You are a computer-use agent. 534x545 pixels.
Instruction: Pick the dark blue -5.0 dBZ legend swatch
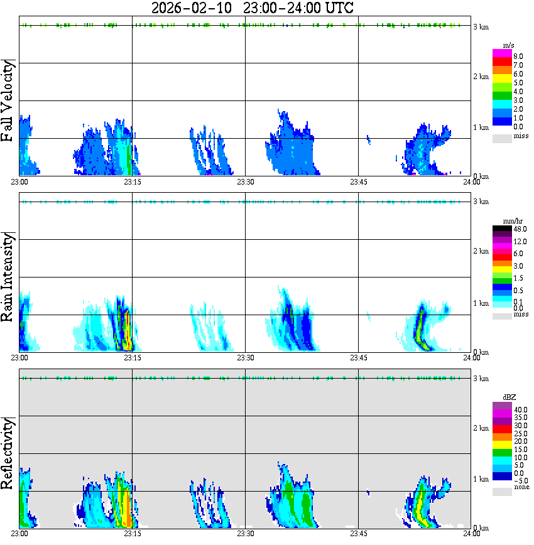(502, 477)
